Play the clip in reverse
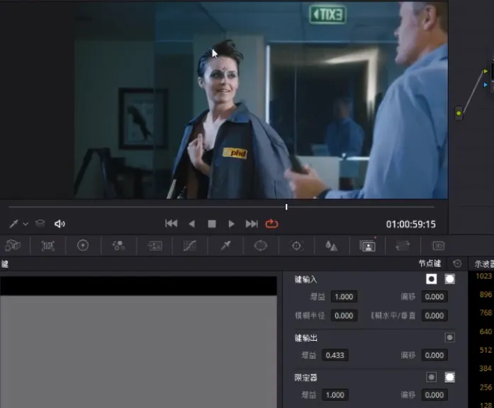Viewport: 494px width, 408px height. point(191,224)
